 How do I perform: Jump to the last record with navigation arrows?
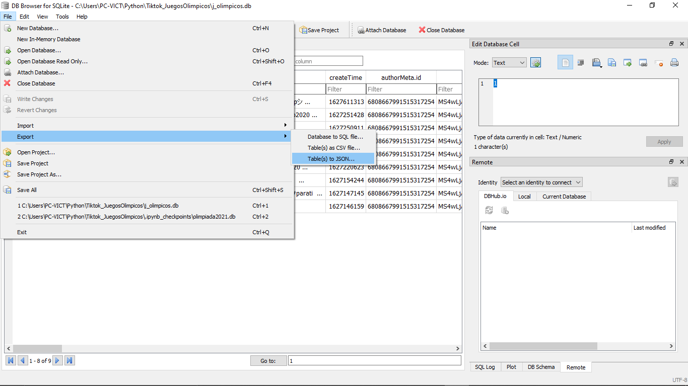click(70, 360)
